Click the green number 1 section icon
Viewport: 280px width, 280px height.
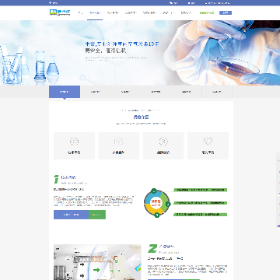[x=56, y=179]
